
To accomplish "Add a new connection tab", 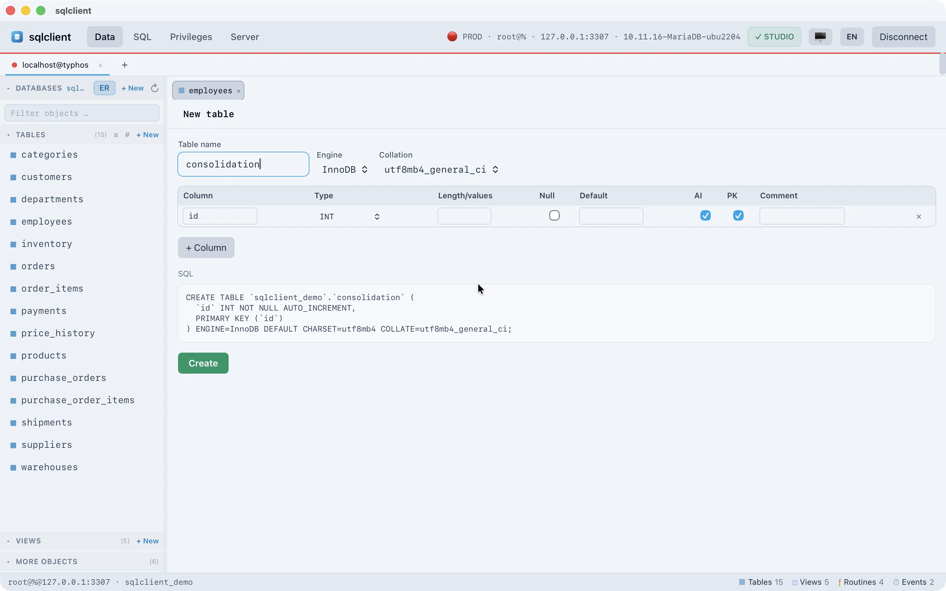I will (125, 65).
